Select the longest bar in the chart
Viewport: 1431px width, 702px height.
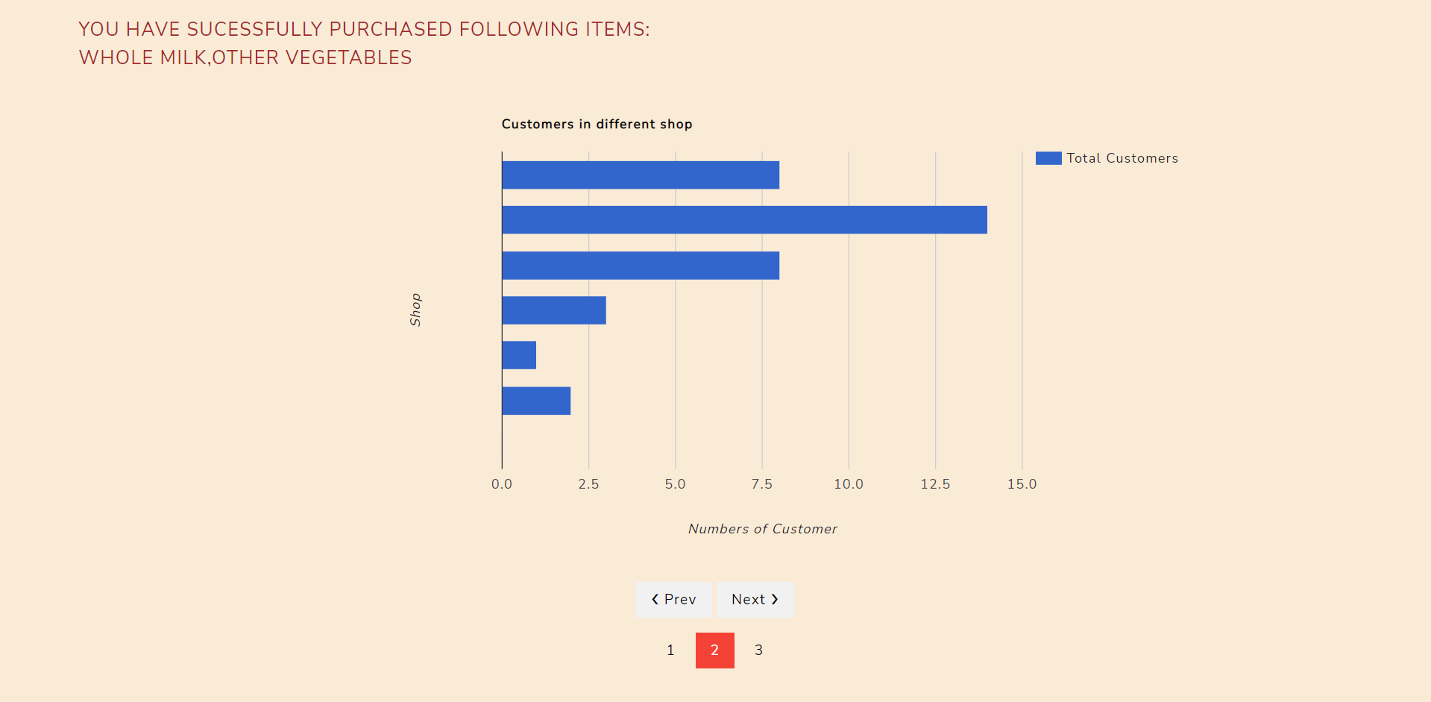coord(744,220)
